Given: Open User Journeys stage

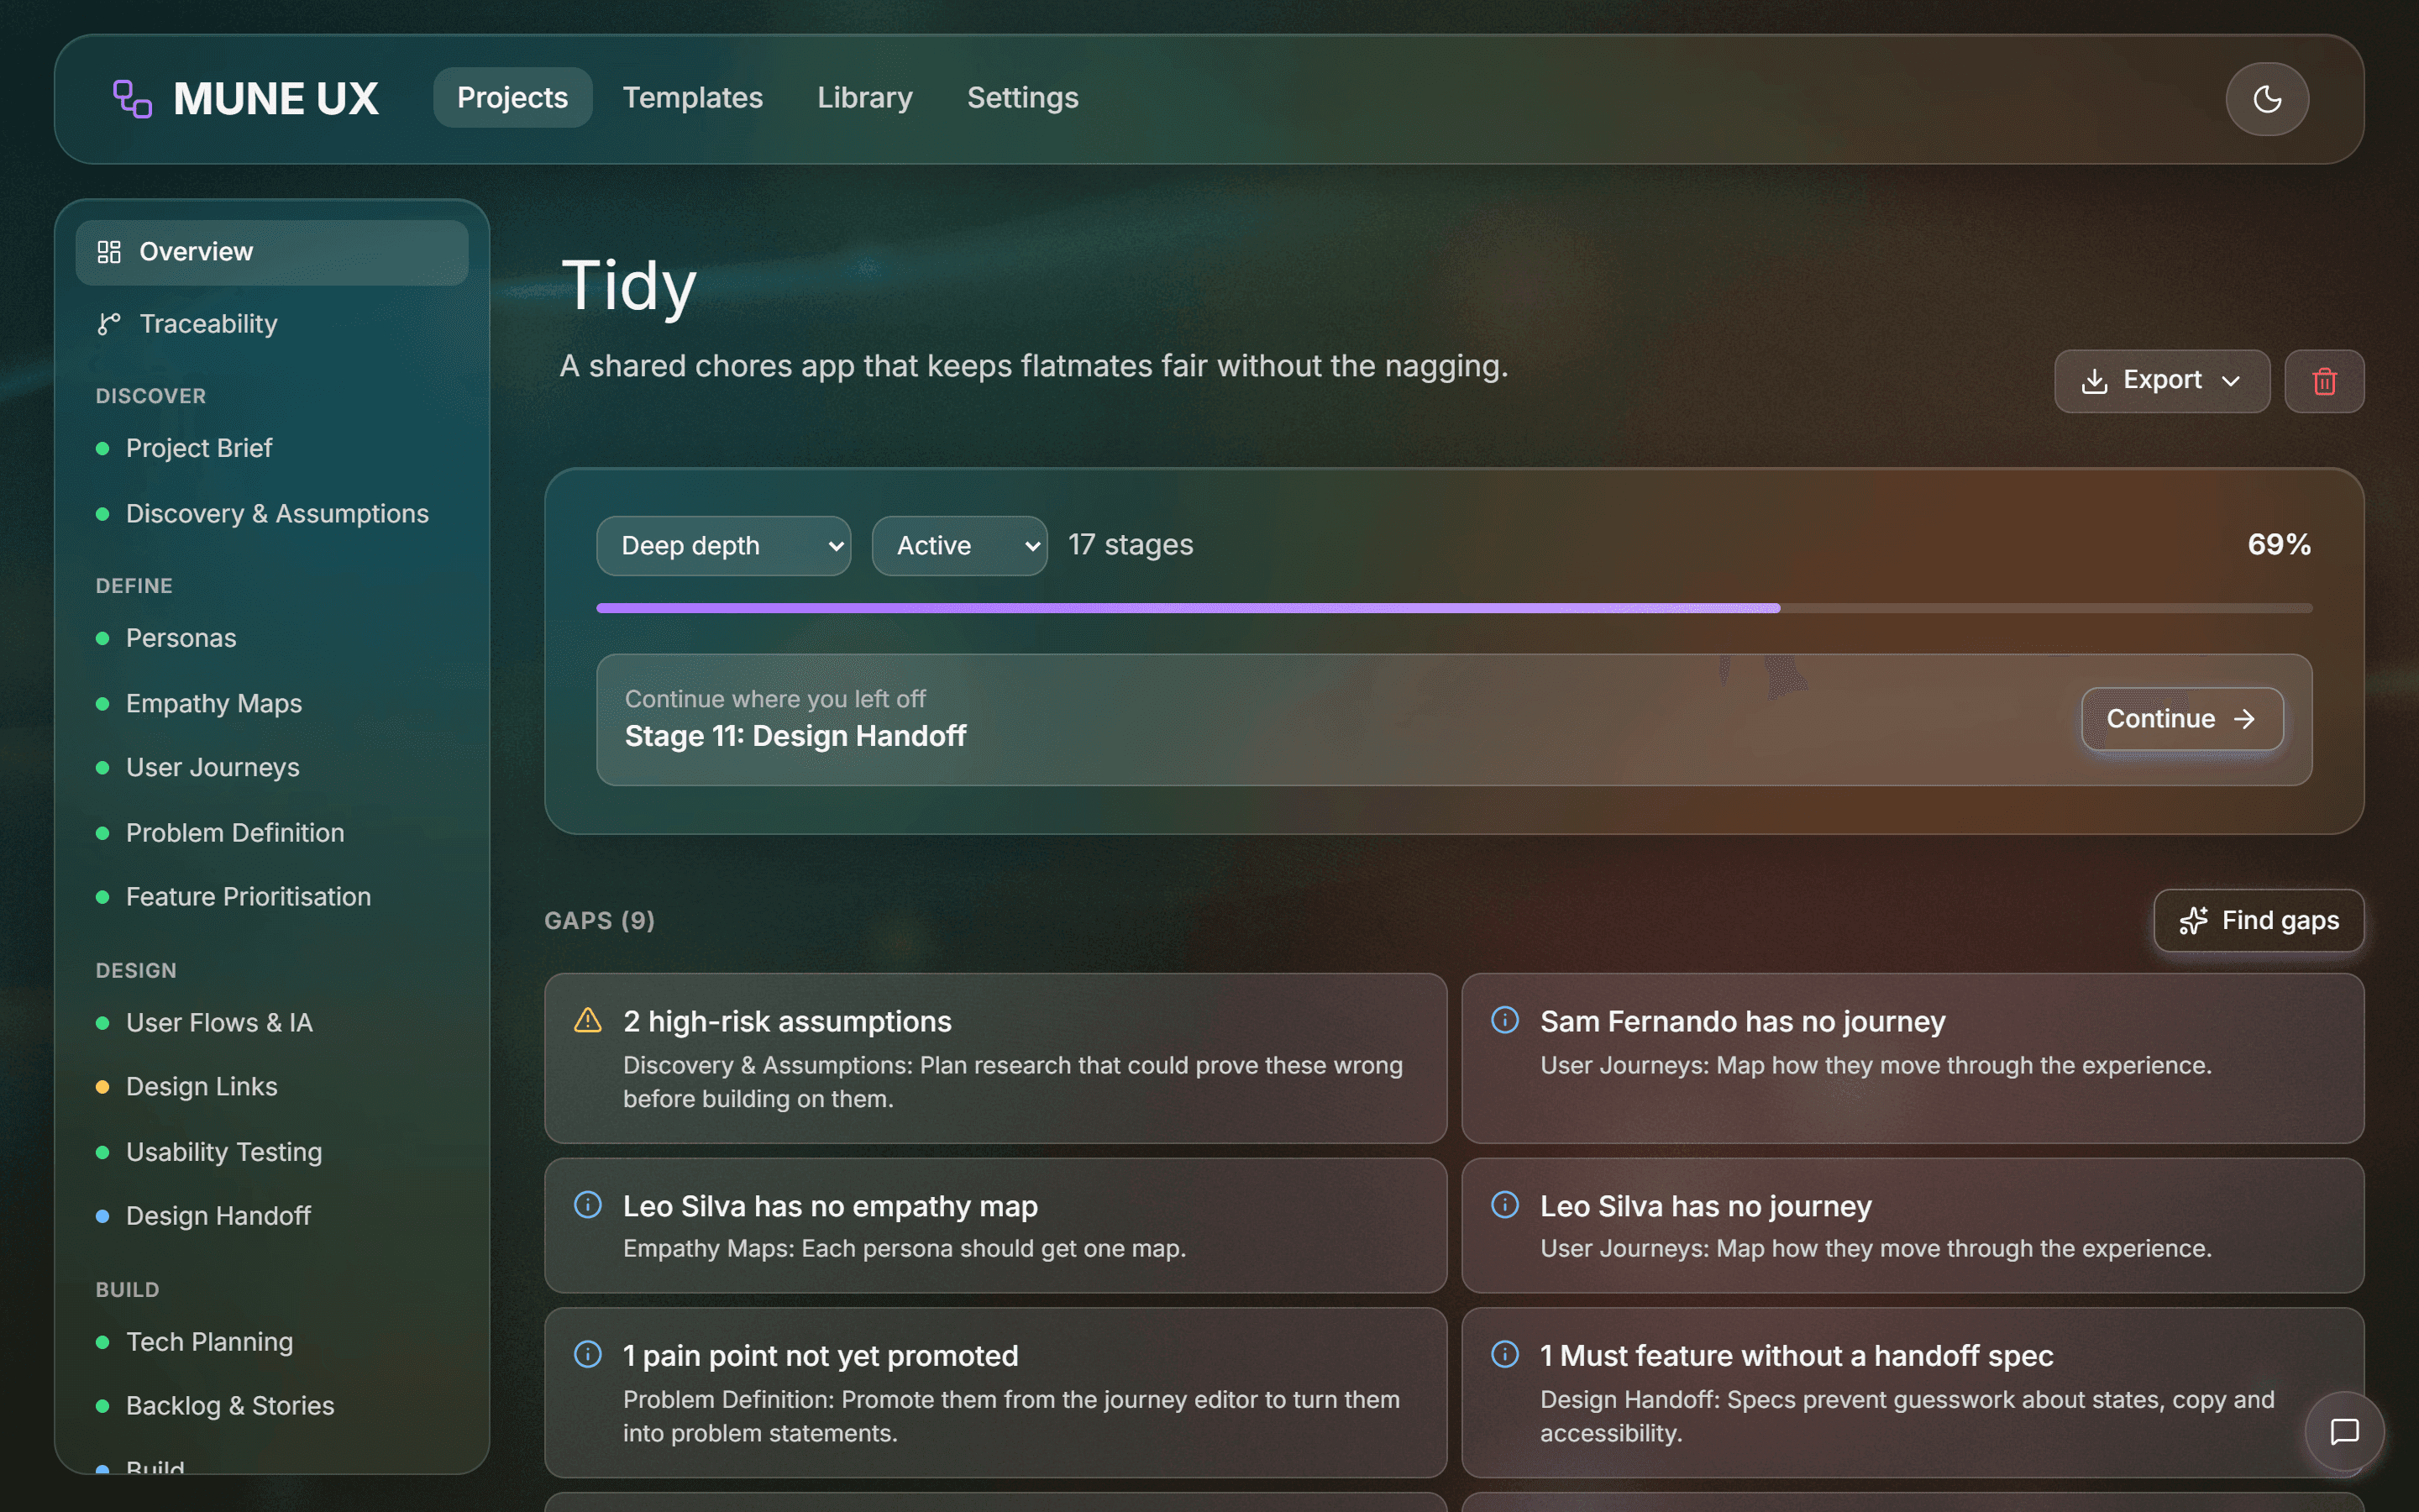Looking at the screenshot, I should point(272,768).
